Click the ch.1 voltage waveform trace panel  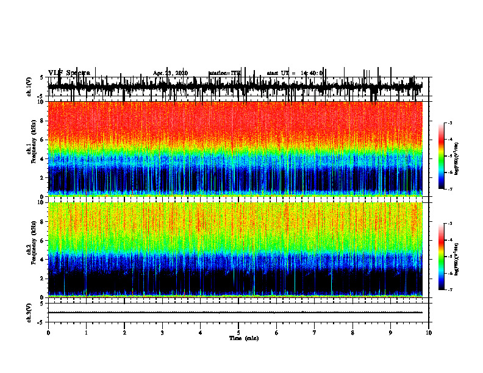pos(238,87)
